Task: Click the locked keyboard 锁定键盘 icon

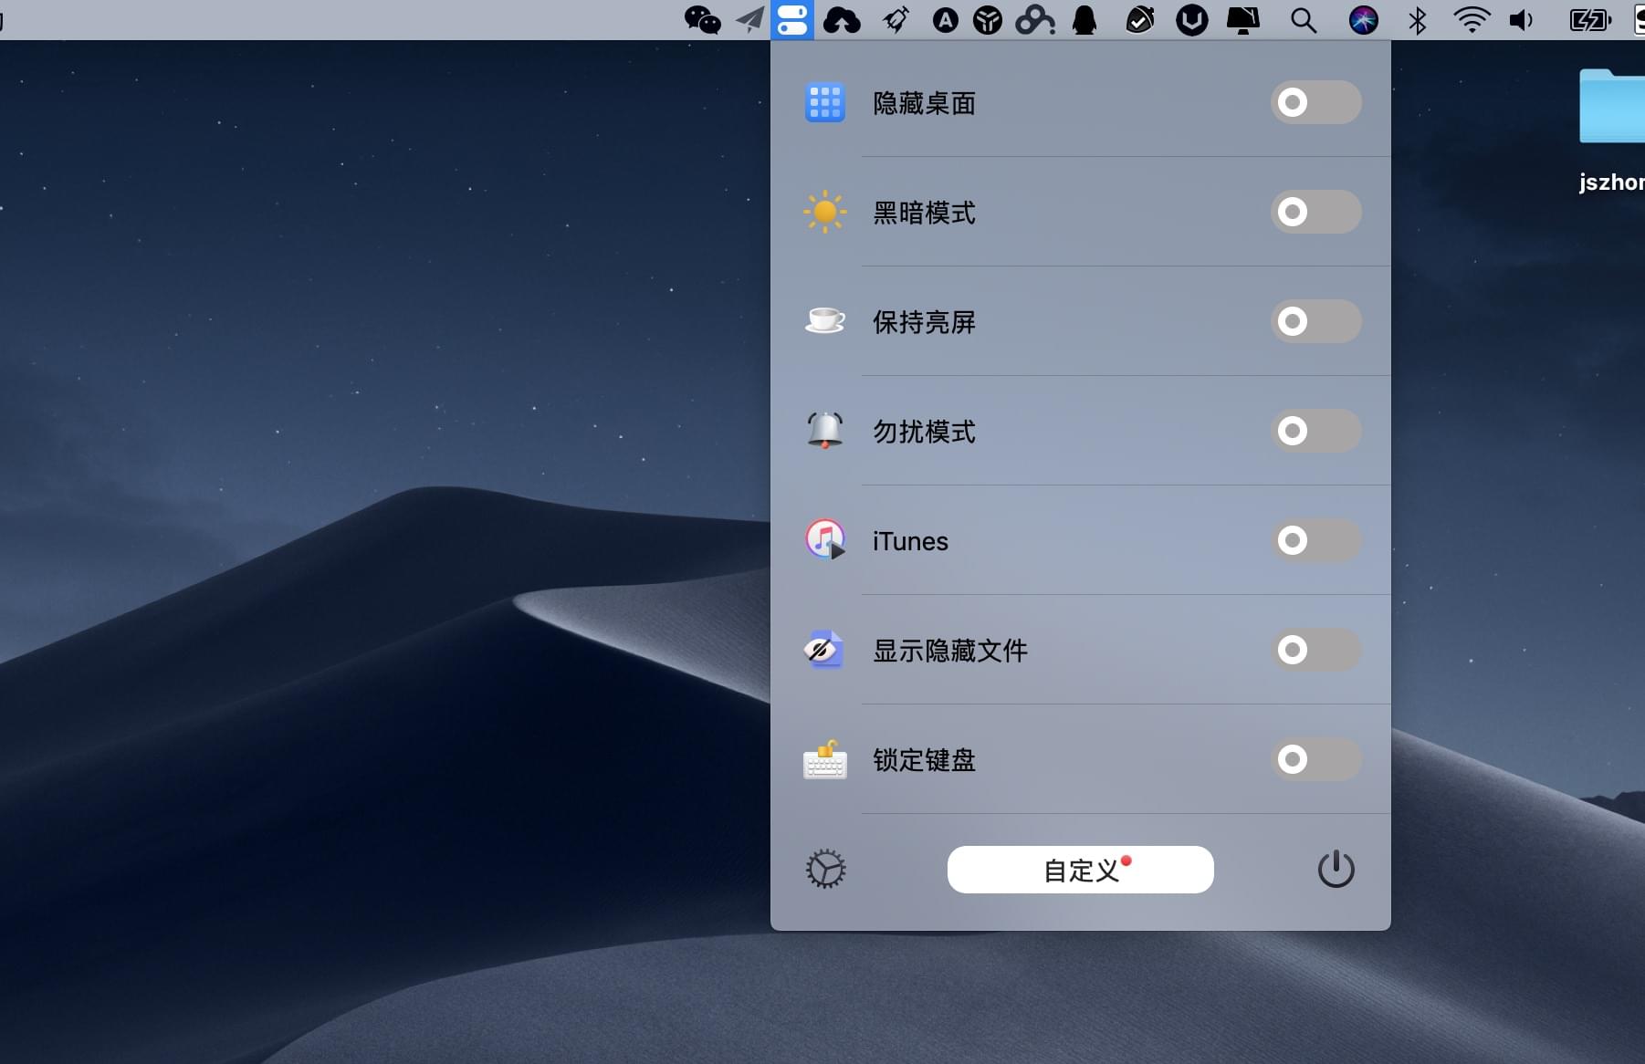Action: (825, 759)
